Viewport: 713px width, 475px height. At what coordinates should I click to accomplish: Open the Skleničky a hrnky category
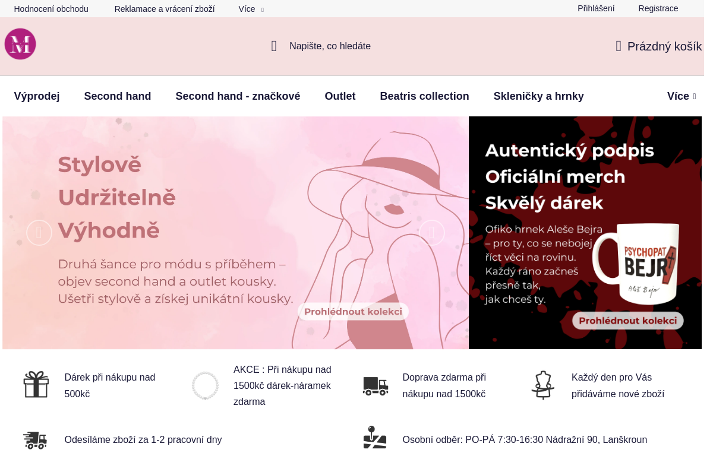pyautogui.click(x=538, y=96)
